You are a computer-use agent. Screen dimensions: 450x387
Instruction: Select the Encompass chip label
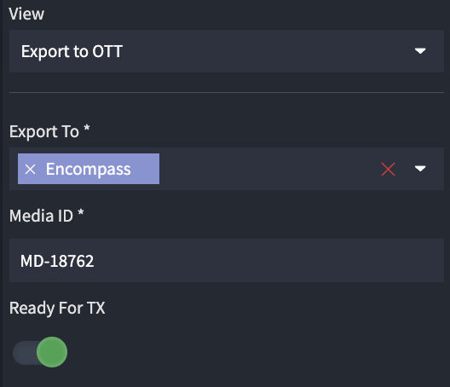pyautogui.click(x=88, y=169)
